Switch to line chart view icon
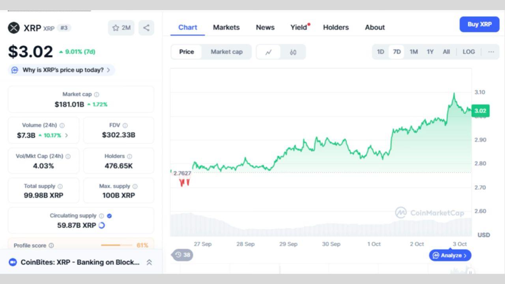The image size is (505, 284). [x=269, y=52]
